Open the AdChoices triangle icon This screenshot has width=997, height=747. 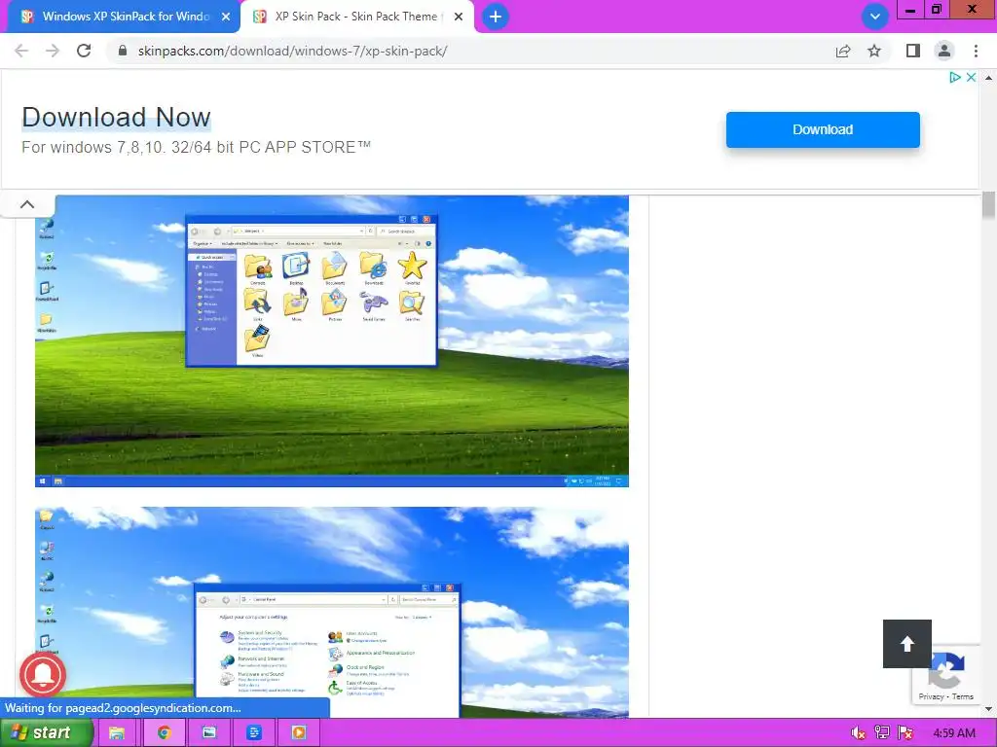[954, 77]
